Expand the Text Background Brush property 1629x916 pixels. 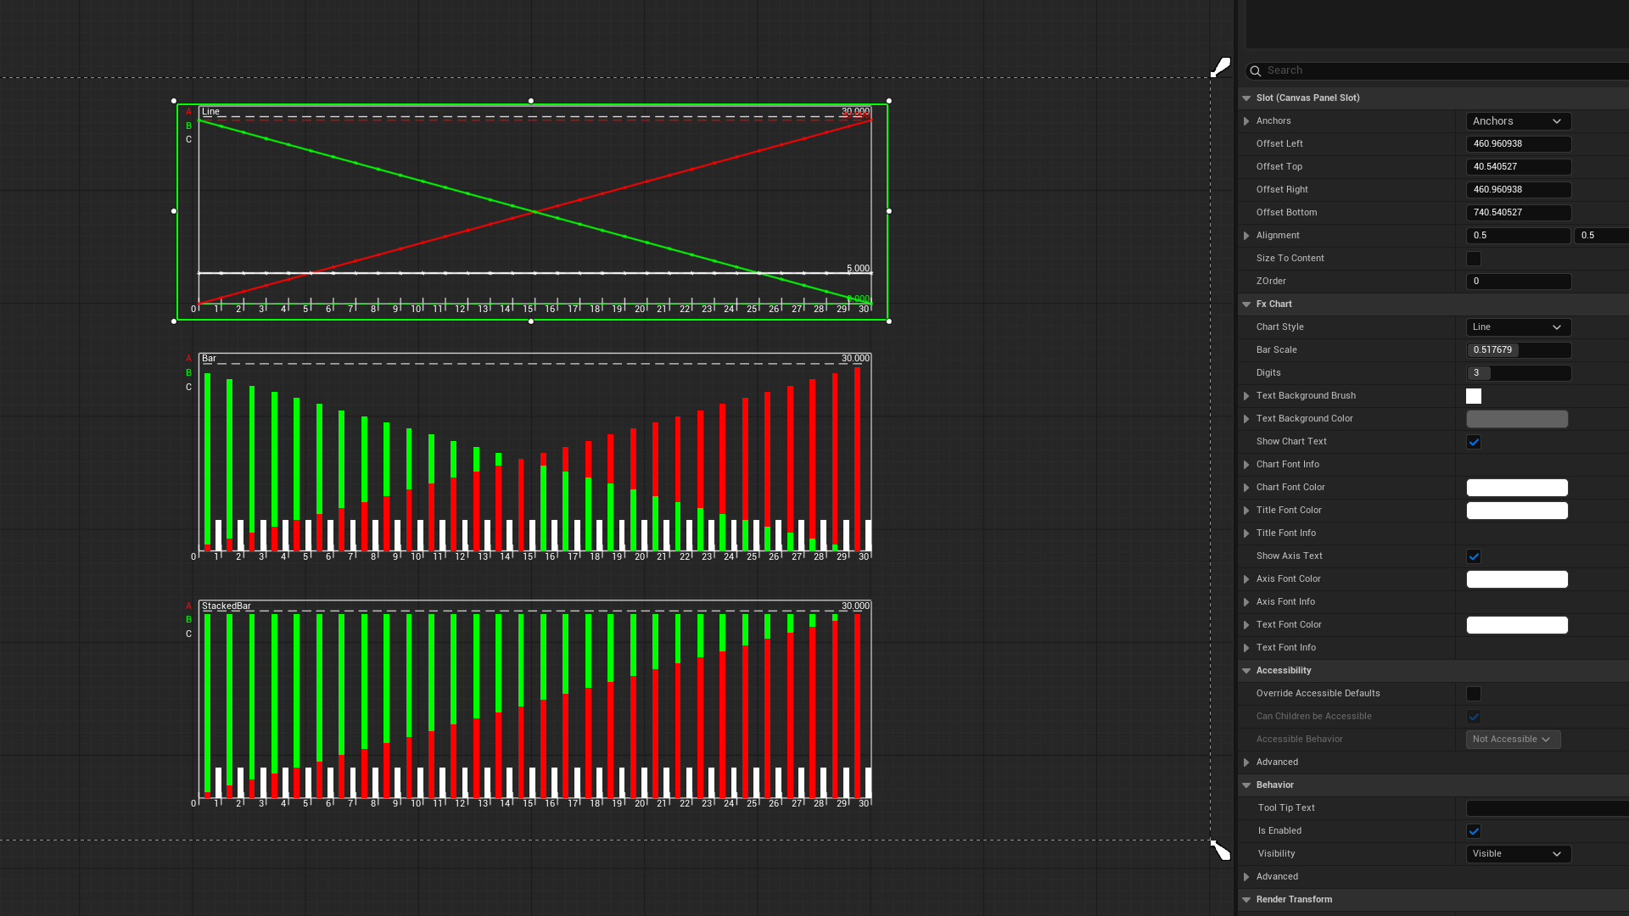pyautogui.click(x=1246, y=396)
